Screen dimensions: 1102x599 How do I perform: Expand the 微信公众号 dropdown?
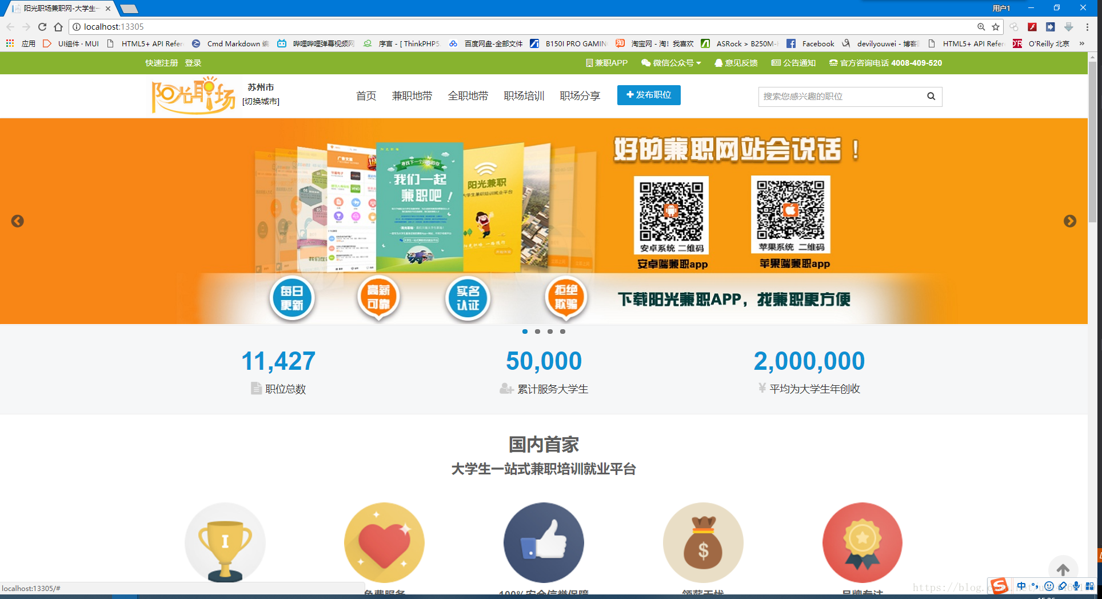click(x=670, y=63)
